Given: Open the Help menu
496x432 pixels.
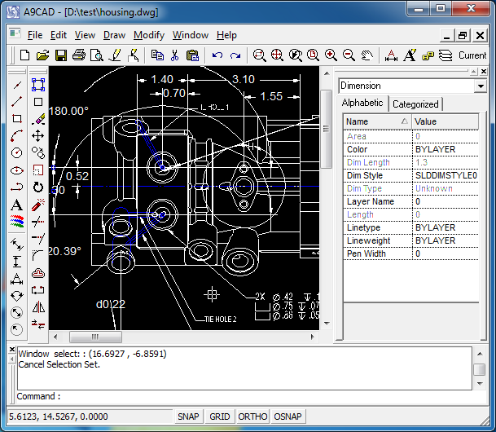Looking at the screenshot, I should tap(226, 35).
